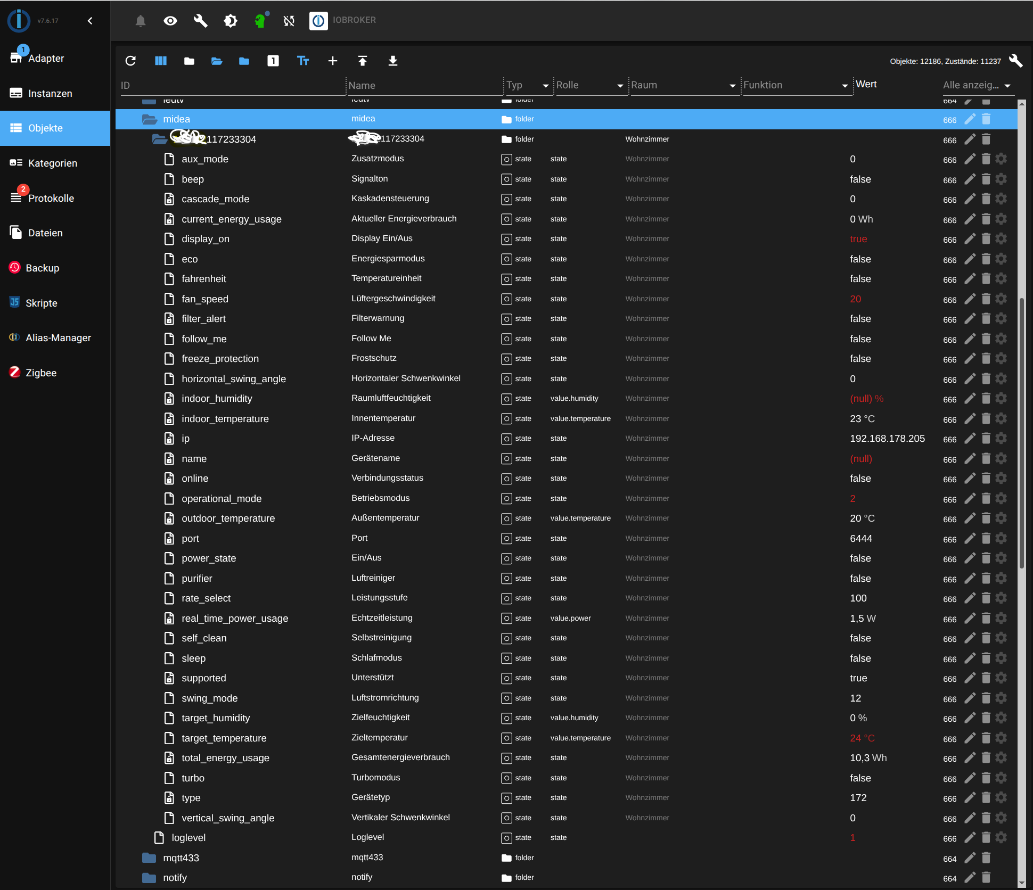Toggle turbo value false

click(860, 778)
